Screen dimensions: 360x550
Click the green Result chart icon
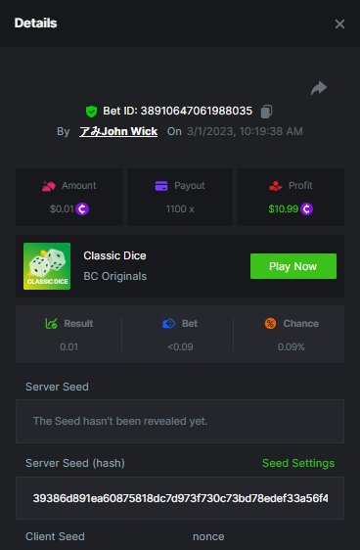click(51, 323)
